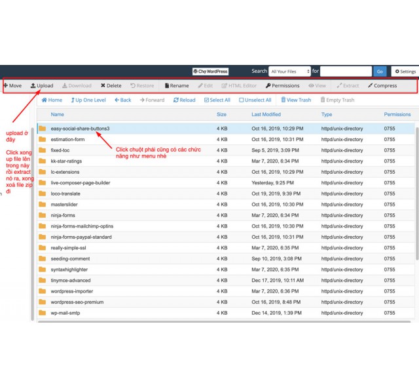Delete the selected item via toolbar
The height and width of the screenshot is (387, 419).
pos(111,86)
